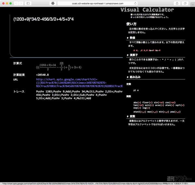195x185 pixels.
Task: Reload the page with the refresh icon
Action: [135, 3]
